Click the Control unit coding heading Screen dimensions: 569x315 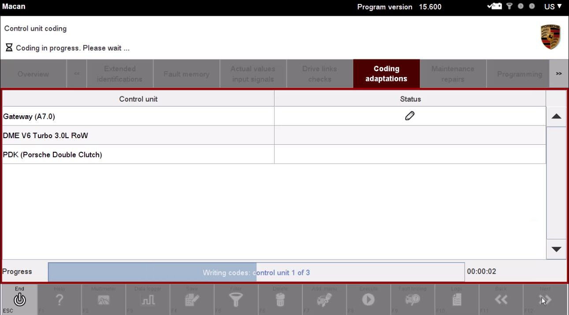click(35, 29)
